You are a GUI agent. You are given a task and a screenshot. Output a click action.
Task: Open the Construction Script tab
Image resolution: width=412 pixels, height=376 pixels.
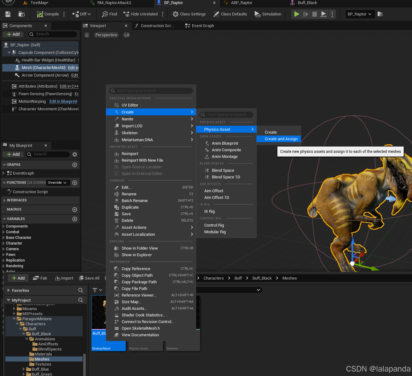coord(154,26)
